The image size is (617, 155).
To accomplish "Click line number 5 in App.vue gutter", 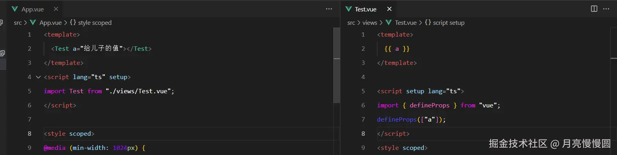I will [30, 91].
